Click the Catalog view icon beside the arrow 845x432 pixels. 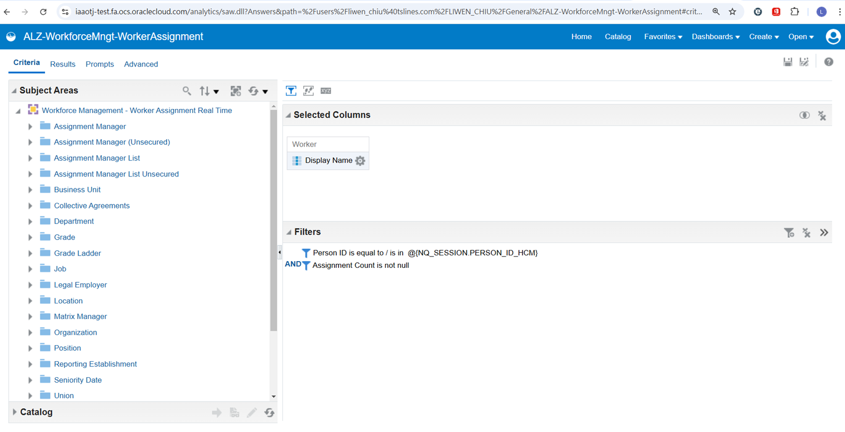pos(234,412)
